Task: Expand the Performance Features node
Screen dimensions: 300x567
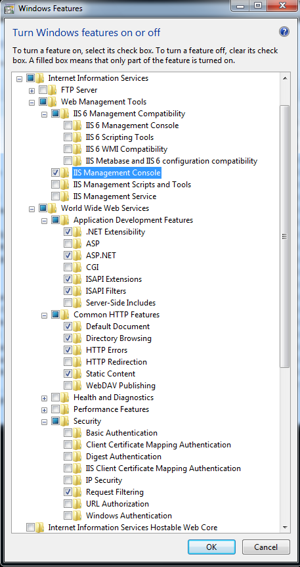Action: [x=44, y=410]
